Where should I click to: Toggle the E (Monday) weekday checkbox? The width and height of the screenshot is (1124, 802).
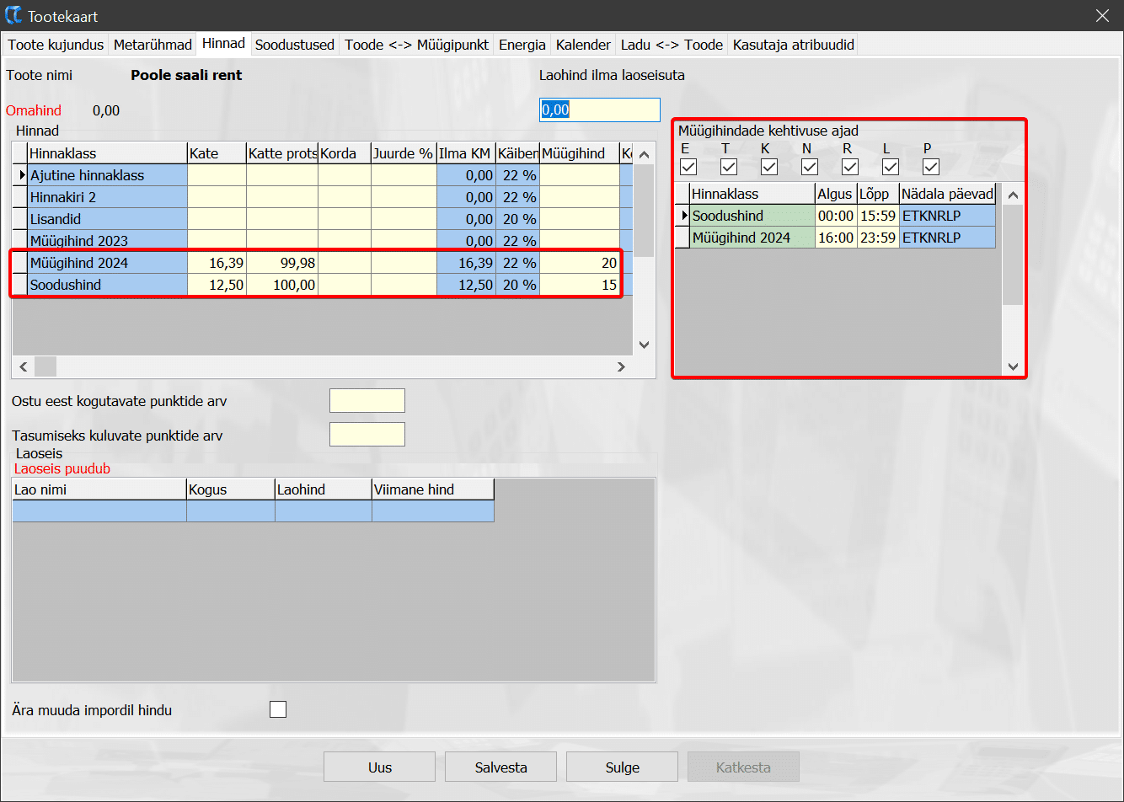688,167
